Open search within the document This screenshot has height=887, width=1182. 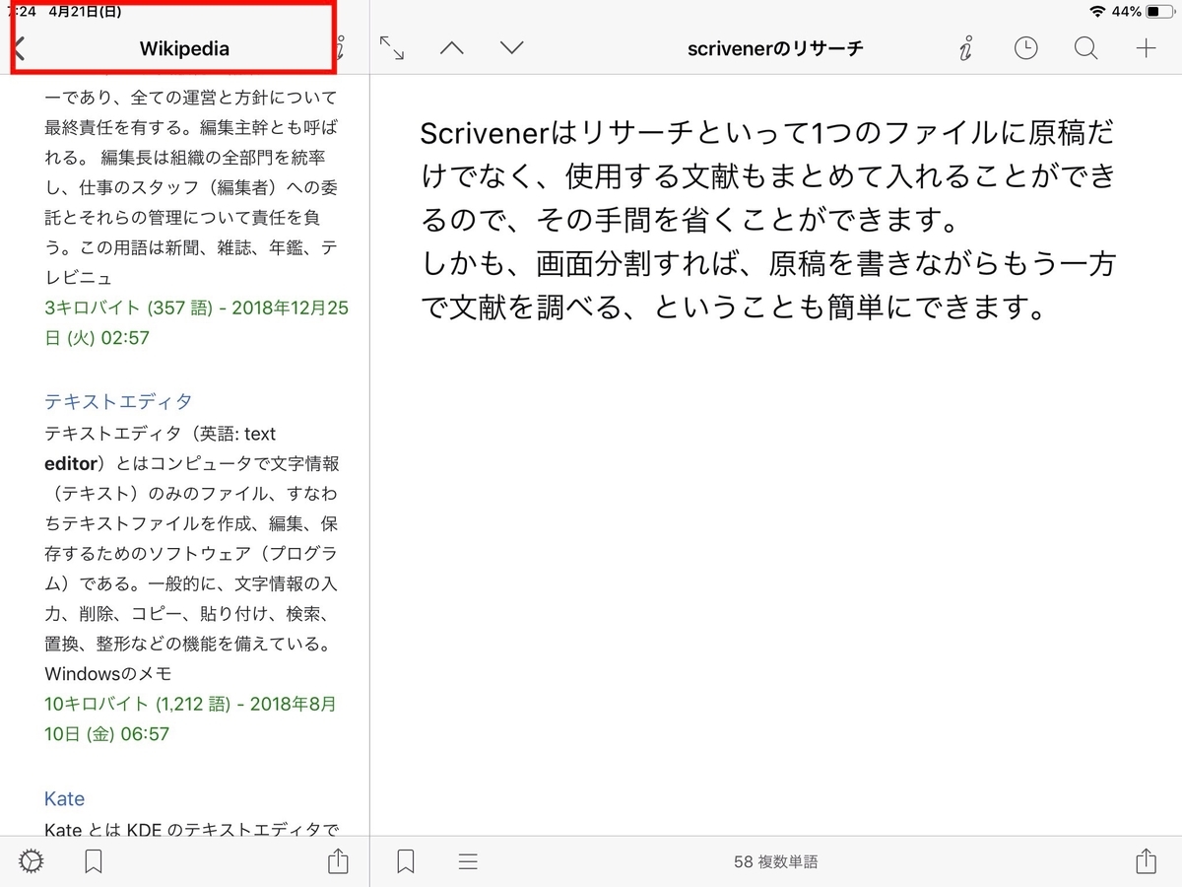1085,47
